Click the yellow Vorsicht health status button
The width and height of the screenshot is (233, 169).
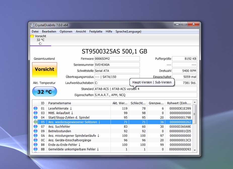pos(45,70)
